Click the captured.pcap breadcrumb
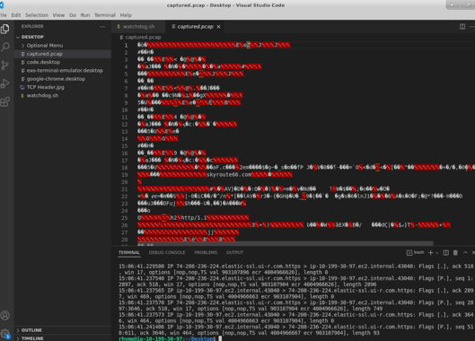 pyautogui.click(x=143, y=38)
